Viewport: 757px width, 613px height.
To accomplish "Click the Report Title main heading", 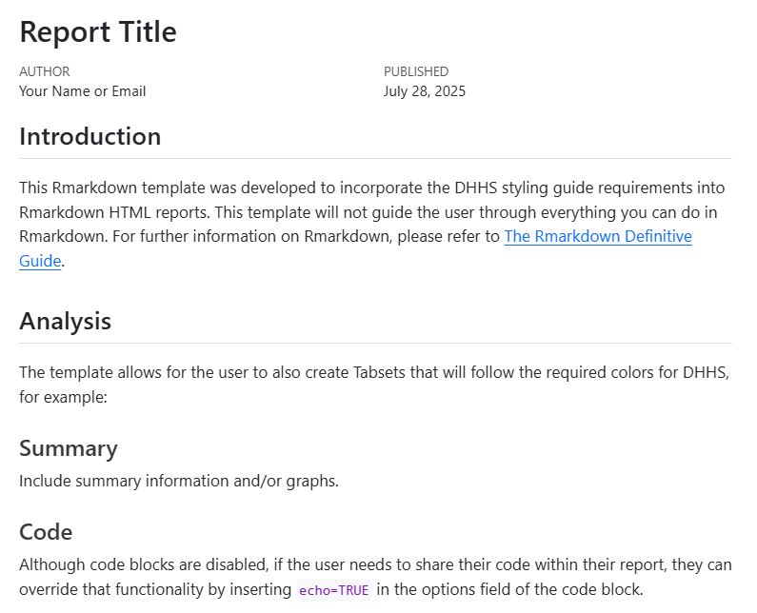I will pyautogui.click(x=98, y=31).
